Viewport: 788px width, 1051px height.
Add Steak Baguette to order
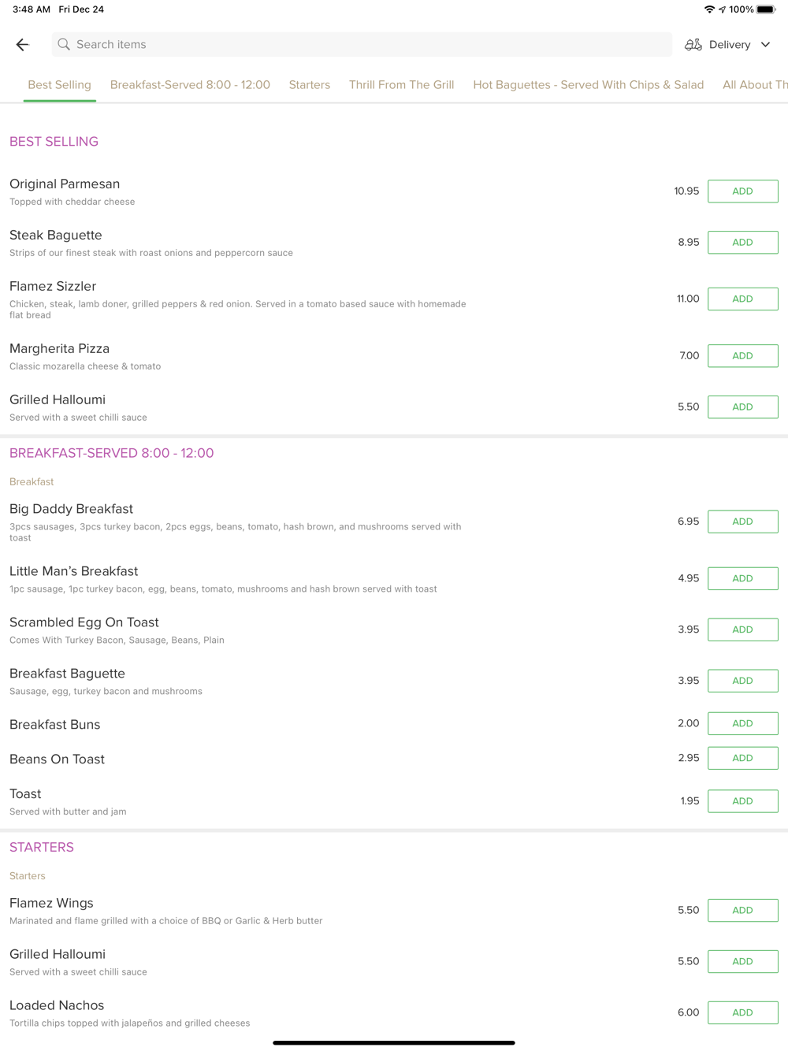pyautogui.click(x=742, y=243)
